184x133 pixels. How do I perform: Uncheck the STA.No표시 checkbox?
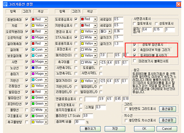pos(76,38)
